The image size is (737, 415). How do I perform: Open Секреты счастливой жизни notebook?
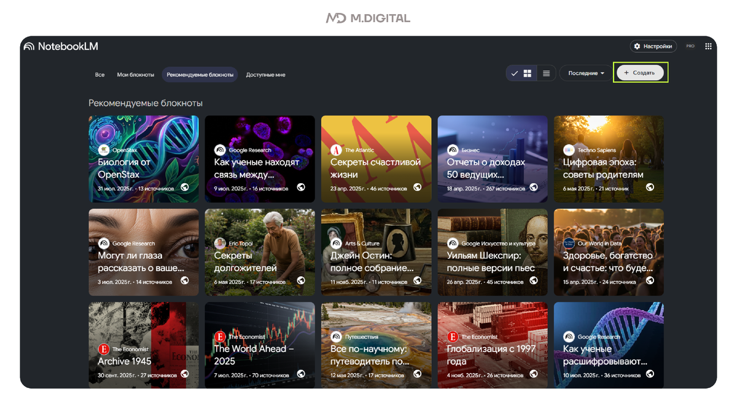tap(376, 159)
